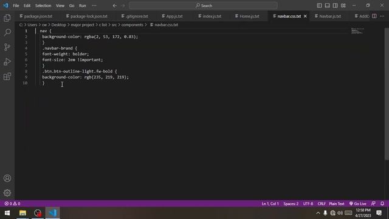Image resolution: width=389 pixels, height=219 pixels.
Task: Toggle primary side bar layout icon
Action: pyautogui.click(x=319, y=5)
